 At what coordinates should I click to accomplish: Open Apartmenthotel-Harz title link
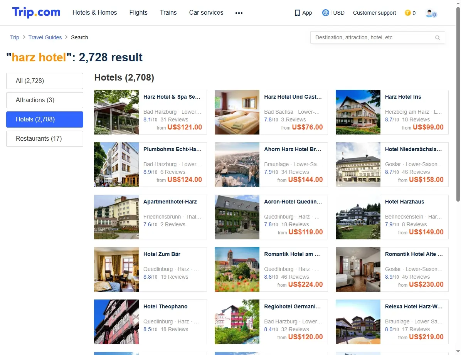[170, 202]
